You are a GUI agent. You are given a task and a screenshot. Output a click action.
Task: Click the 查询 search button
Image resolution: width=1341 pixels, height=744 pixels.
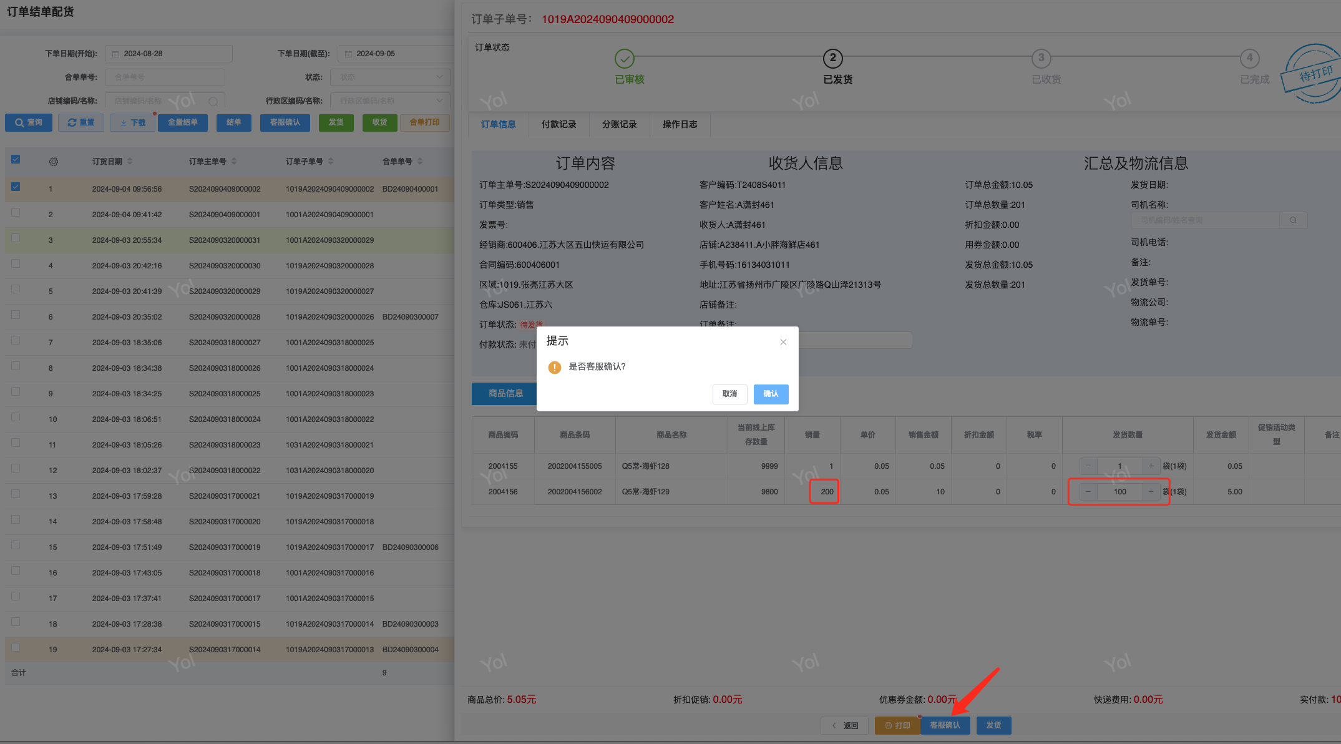pos(29,122)
